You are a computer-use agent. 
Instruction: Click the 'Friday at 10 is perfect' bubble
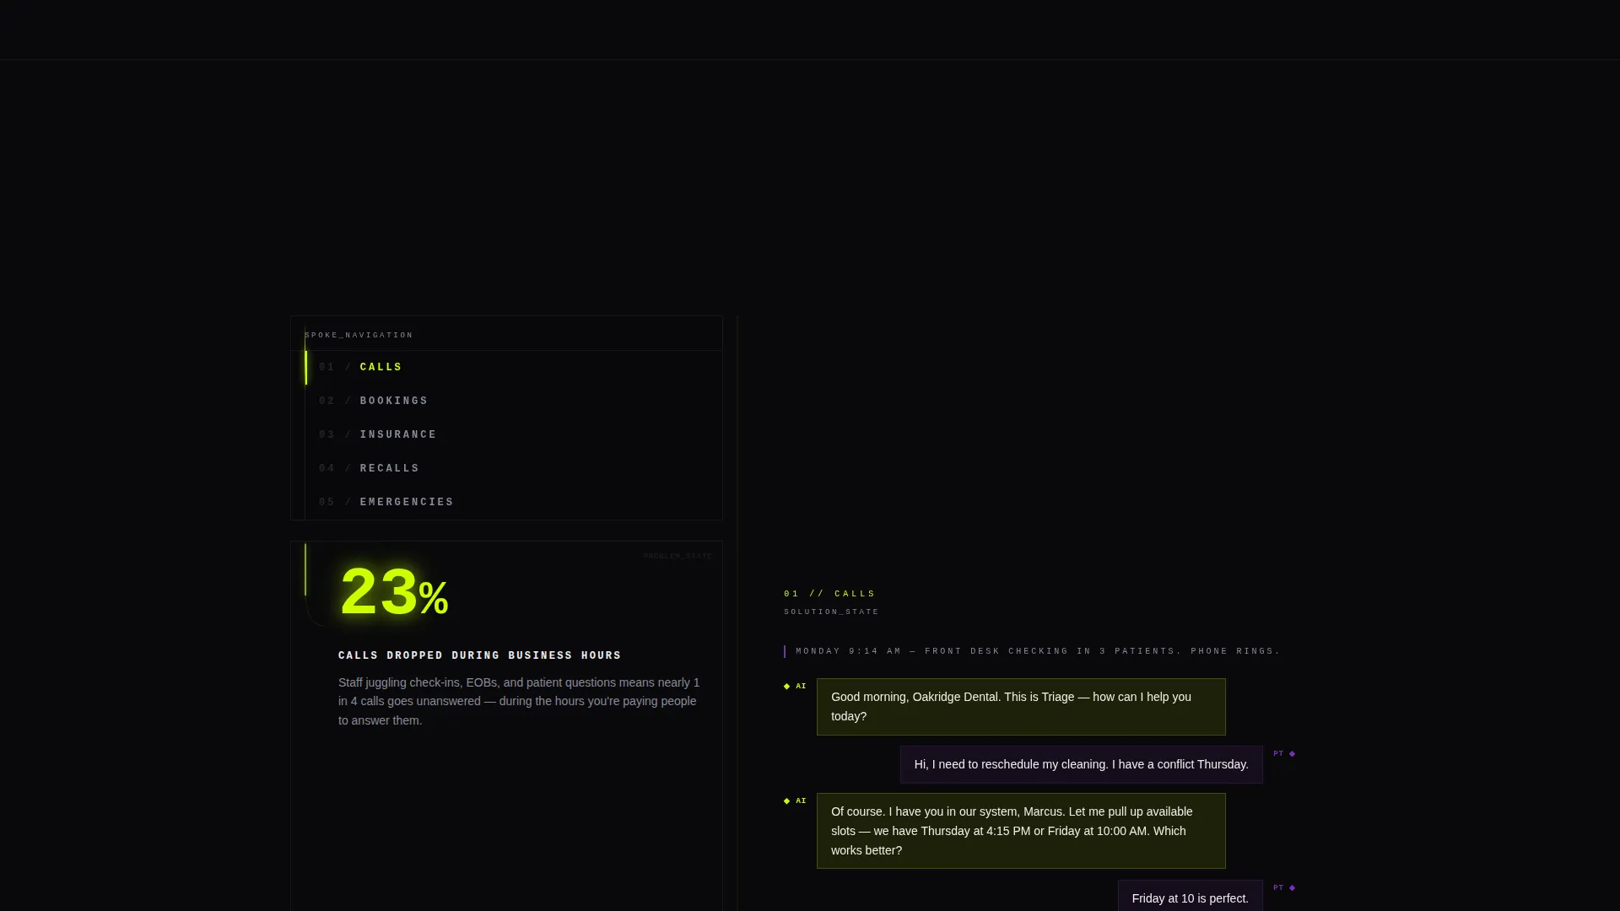[x=1190, y=897]
